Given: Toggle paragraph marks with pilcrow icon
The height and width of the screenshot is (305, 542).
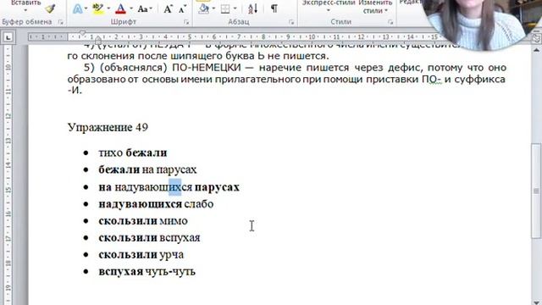Looking at the screenshot, I should (274, 8).
